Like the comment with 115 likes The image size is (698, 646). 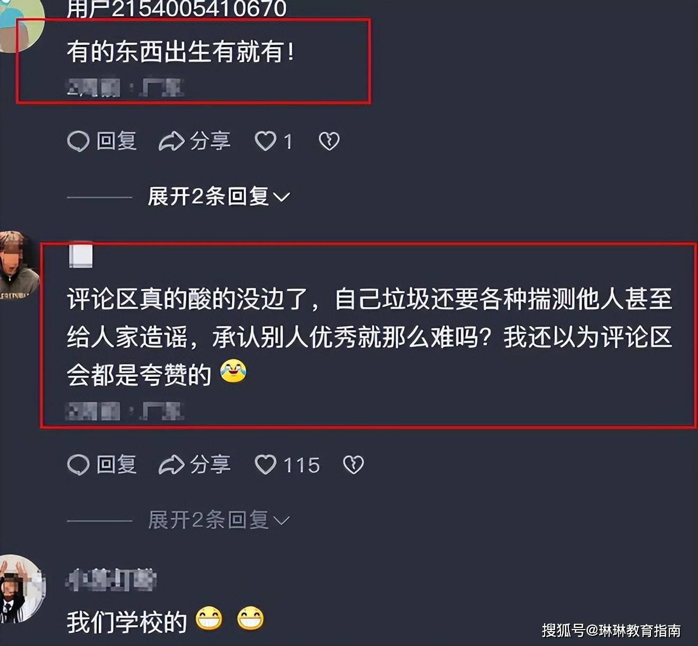coord(265,465)
